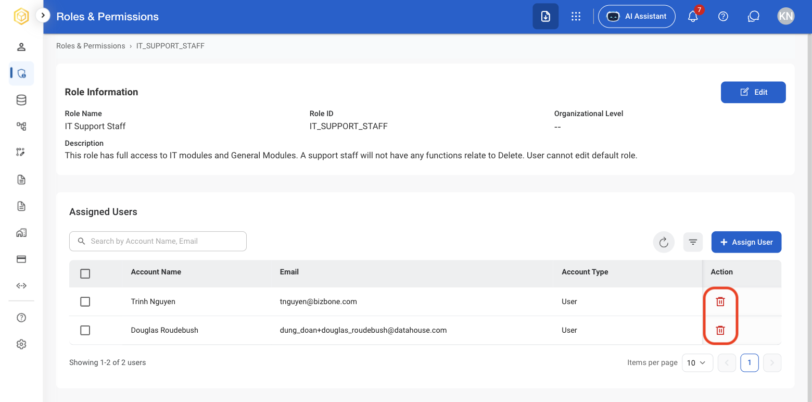Viewport: 812px width, 402px height.
Task: Refresh the assigned users list
Action: [664, 242]
